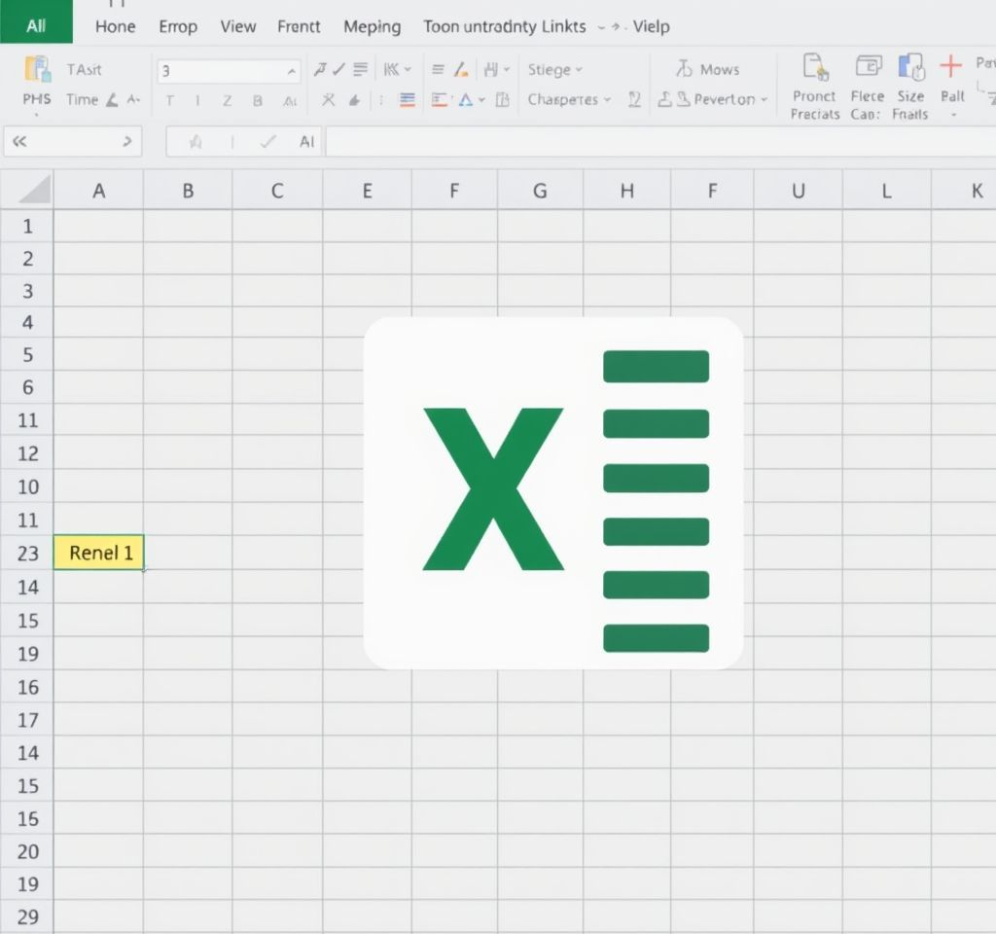Click the slanted pen icon left of ribbon checkmark

coord(320,69)
